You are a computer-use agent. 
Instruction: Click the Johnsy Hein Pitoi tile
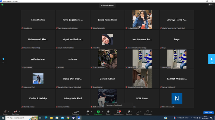(73, 98)
